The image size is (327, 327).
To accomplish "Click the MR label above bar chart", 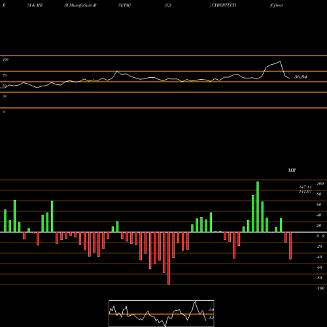I will pyautogui.click(x=292, y=170).
